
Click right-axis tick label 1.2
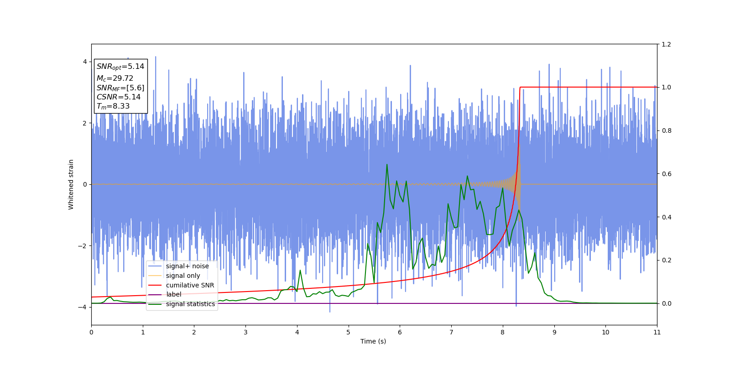click(666, 44)
